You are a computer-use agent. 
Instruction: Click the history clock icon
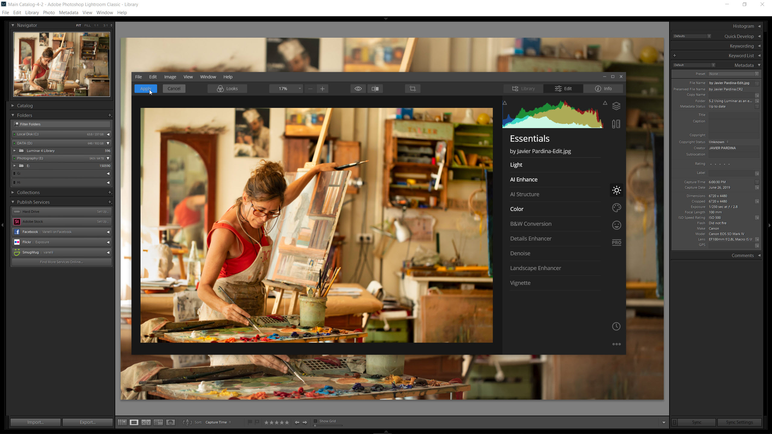tap(616, 326)
